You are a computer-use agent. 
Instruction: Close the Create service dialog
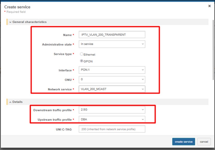209,6
